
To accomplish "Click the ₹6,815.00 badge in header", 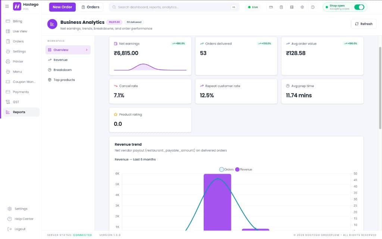I will pyautogui.click(x=114, y=22).
